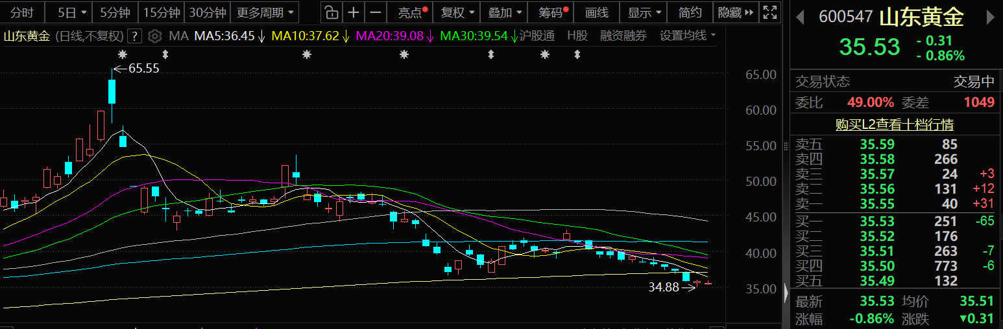Zoom out the chart with minus icon
Viewport: 1003px width, 329px height.
point(375,12)
